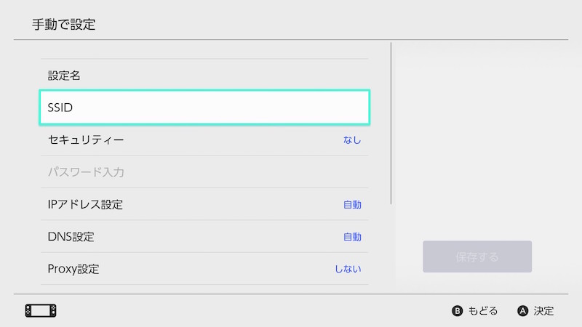Viewport: 582px width, 327px height.
Task: Click the 保存する save button
Action: coord(477,257)
